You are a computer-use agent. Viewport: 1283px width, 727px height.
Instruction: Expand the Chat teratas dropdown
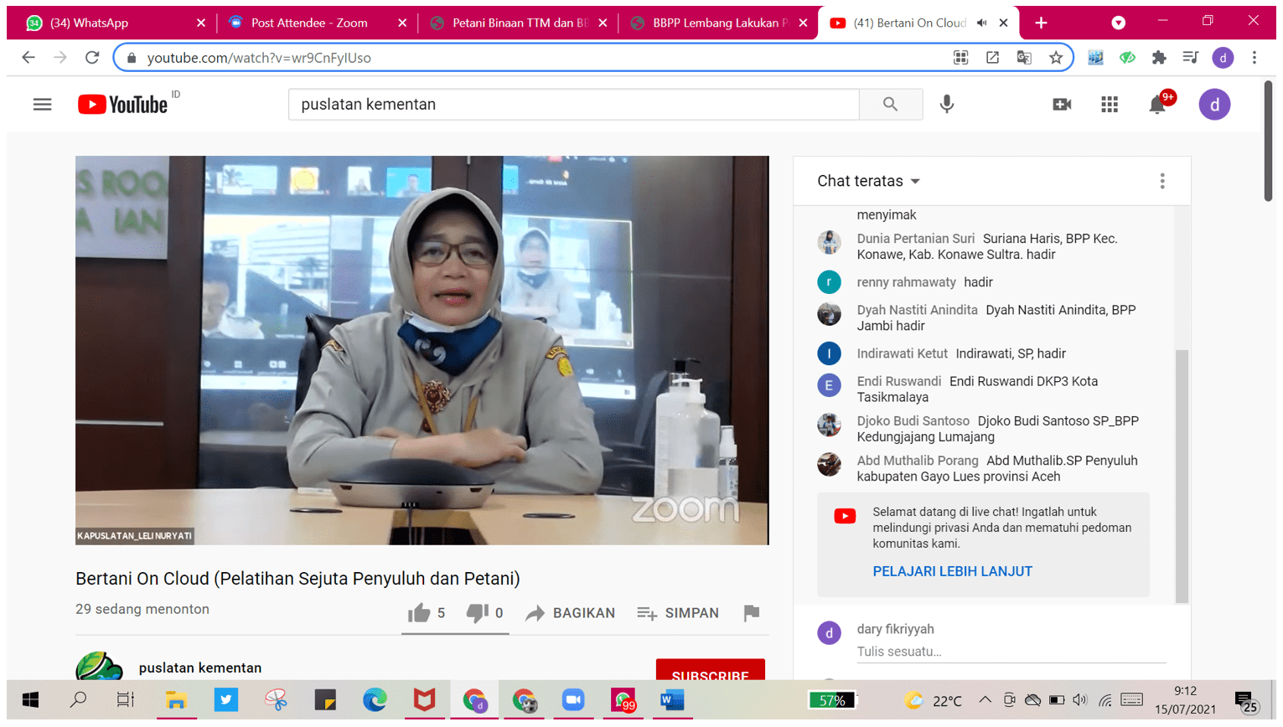(869, 181)
